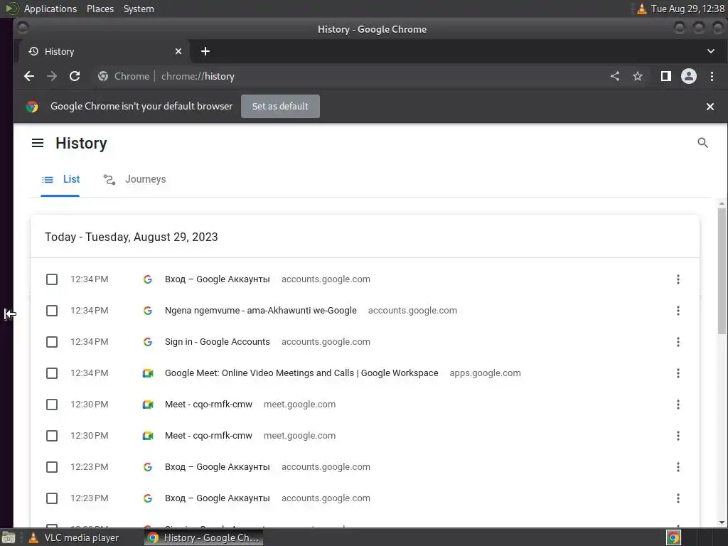Open Sign in - Google Accounts link
The height and width of the screenshot is (546, 728).
[x=218, y=342]
